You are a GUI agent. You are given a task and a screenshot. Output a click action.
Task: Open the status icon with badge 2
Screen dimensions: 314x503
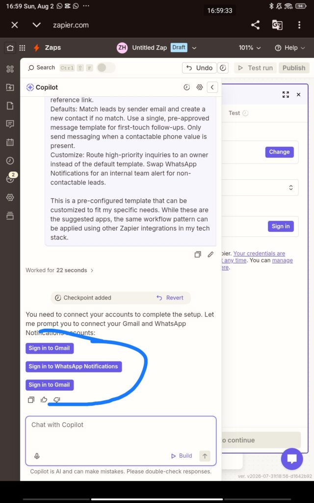[x=11, y=178]
